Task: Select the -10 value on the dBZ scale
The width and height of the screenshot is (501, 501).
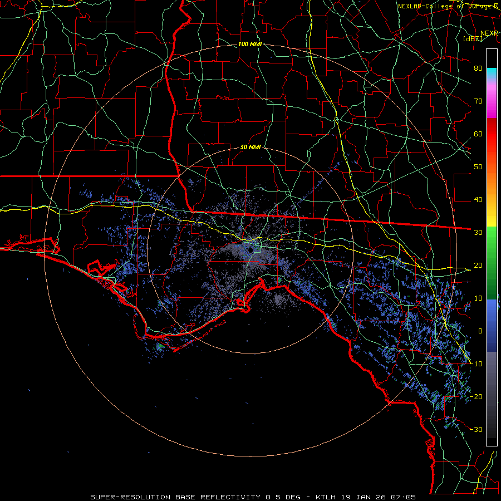Action: (x=476, y=364)
